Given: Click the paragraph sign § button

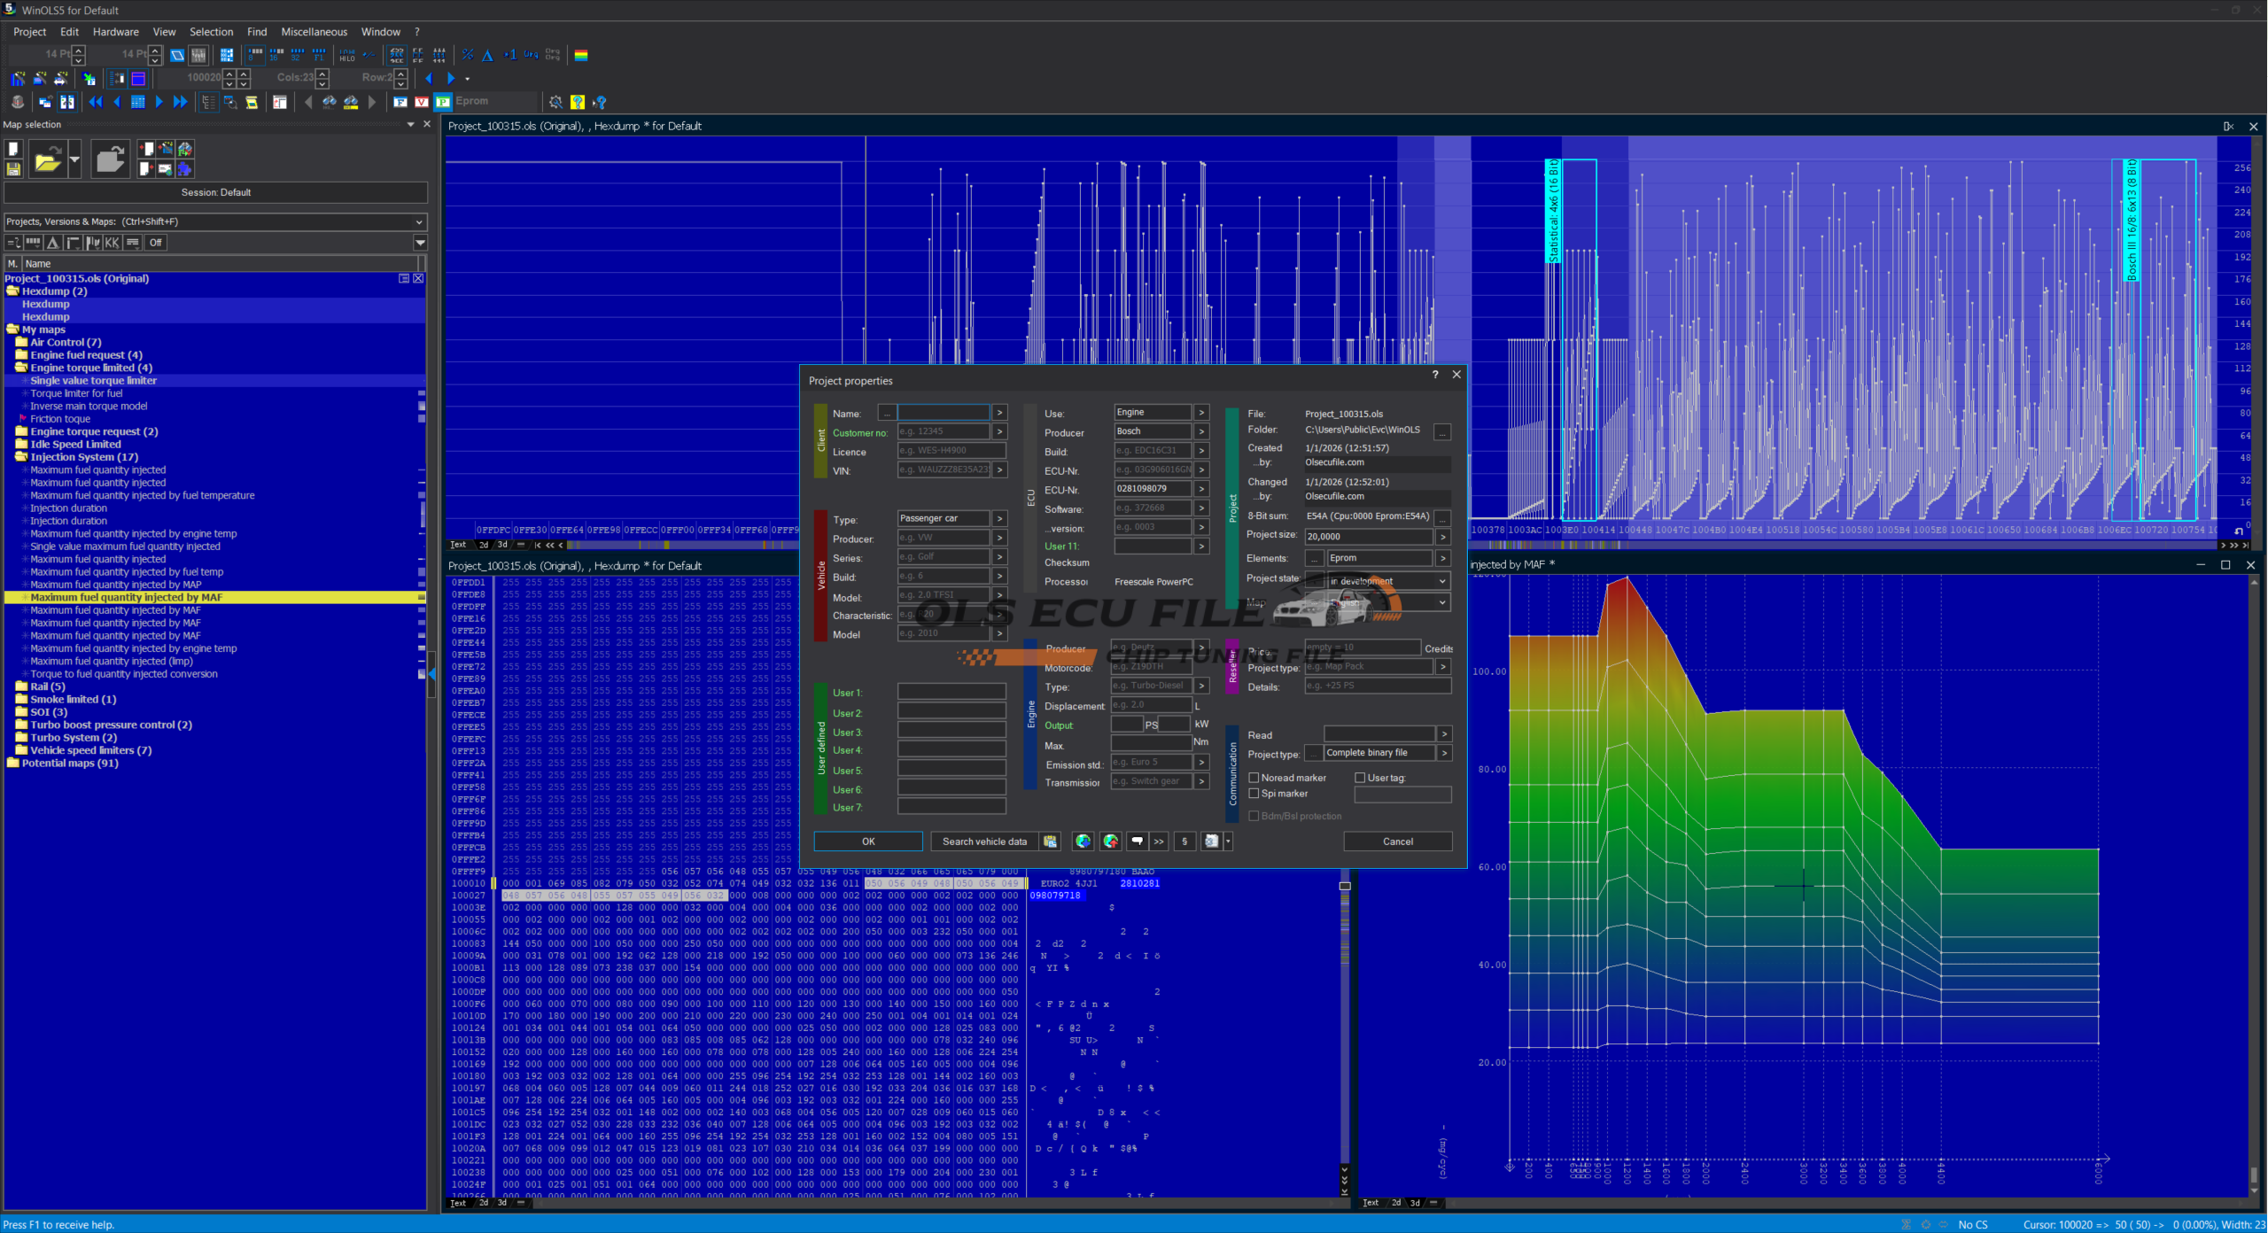Looking at the screenshot, I should pyautogui.click(x=1184, y=841).
